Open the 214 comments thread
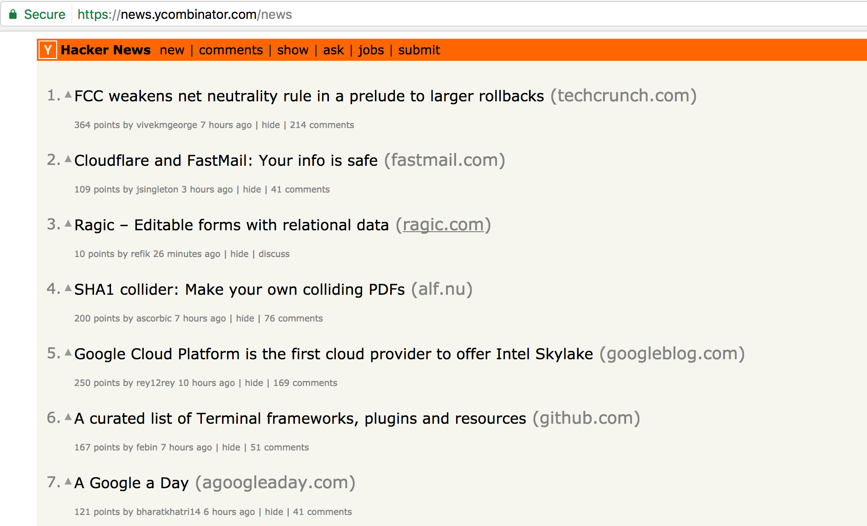The image size is (867, 526). click(x=322, y=125)
